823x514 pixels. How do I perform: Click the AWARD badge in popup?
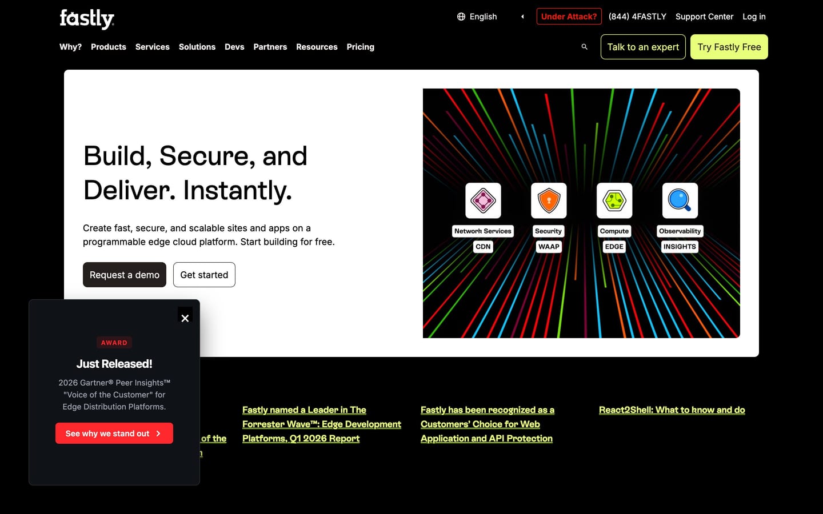pos(114,343)
